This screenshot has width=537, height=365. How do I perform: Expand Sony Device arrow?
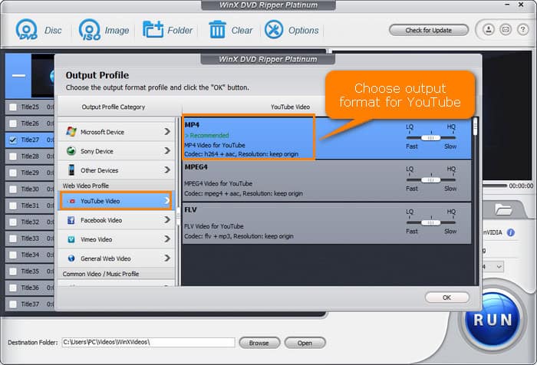tap(166, 150)
